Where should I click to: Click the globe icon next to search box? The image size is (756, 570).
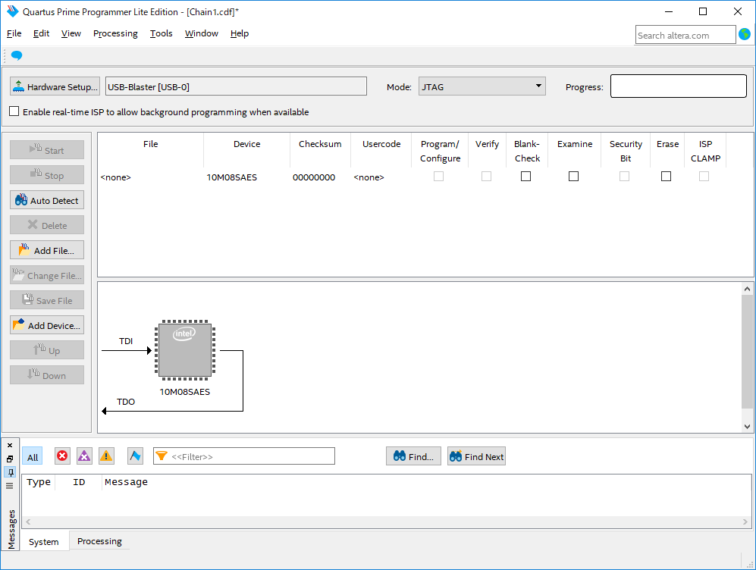click(x=745, y=34)
